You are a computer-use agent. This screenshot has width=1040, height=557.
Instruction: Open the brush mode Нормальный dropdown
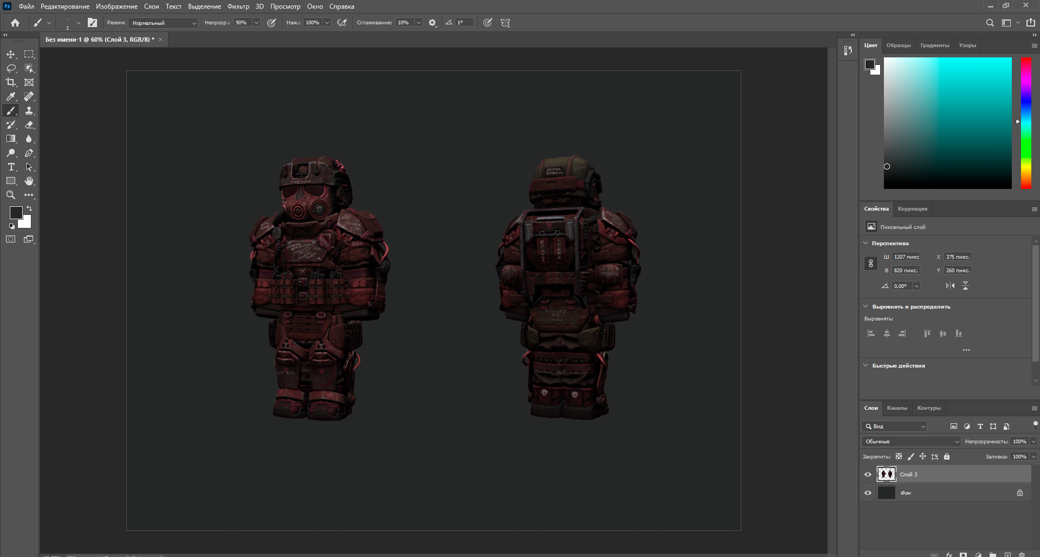pos(163,23)
